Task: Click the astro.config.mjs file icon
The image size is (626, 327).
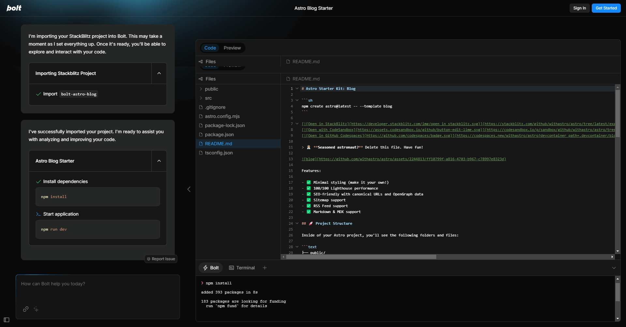Action: tap(201, 116)
